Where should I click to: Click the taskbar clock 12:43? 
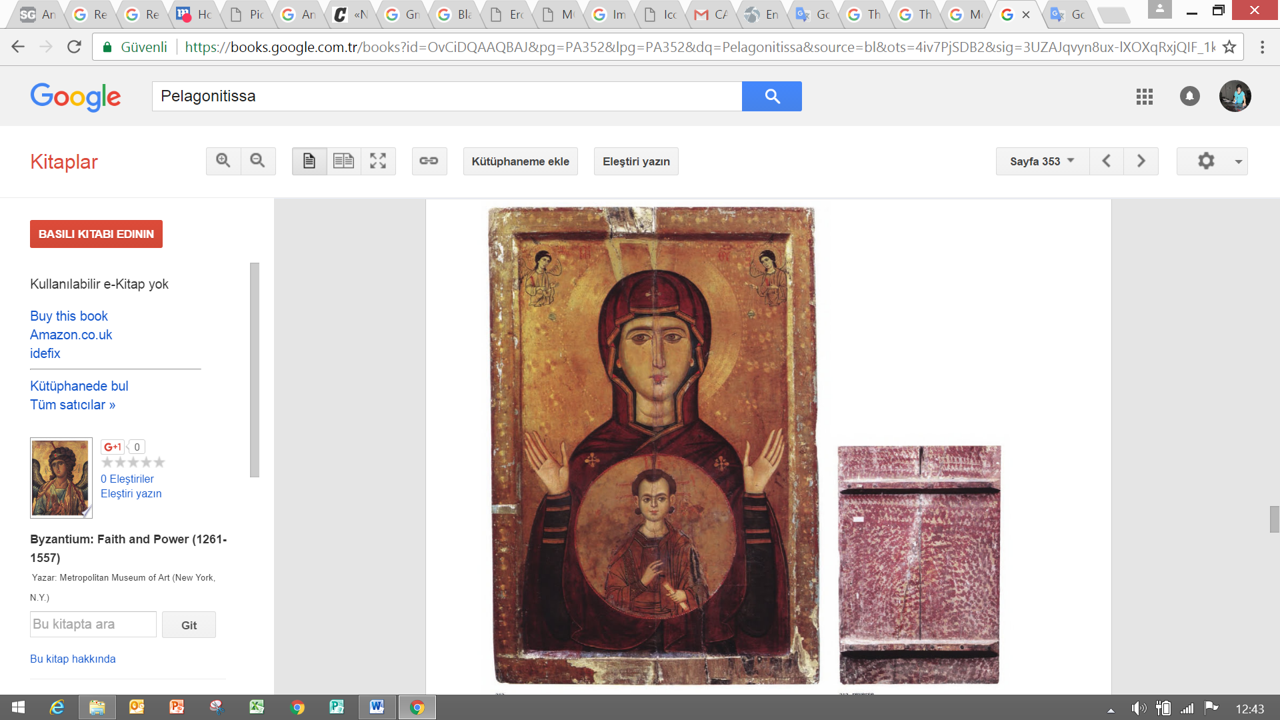click(1249, 709)
